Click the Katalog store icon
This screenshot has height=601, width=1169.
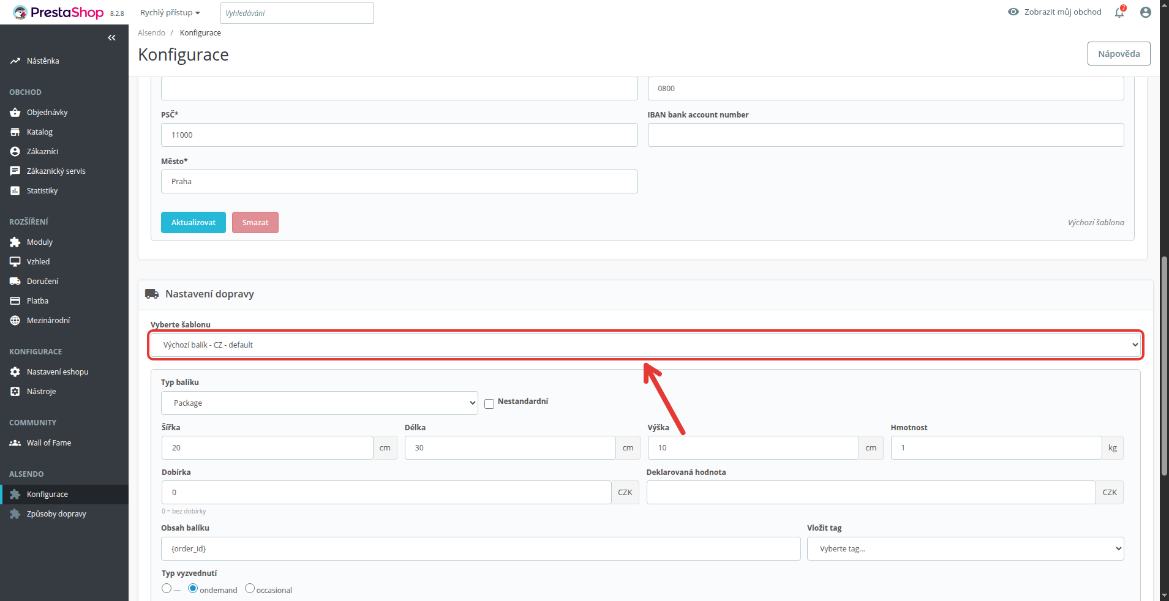[15, 132]
